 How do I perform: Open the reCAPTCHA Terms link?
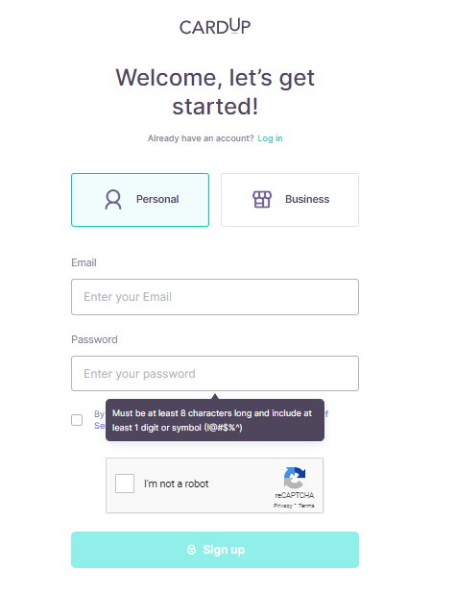pyautogui.click(x=306, y=506)
